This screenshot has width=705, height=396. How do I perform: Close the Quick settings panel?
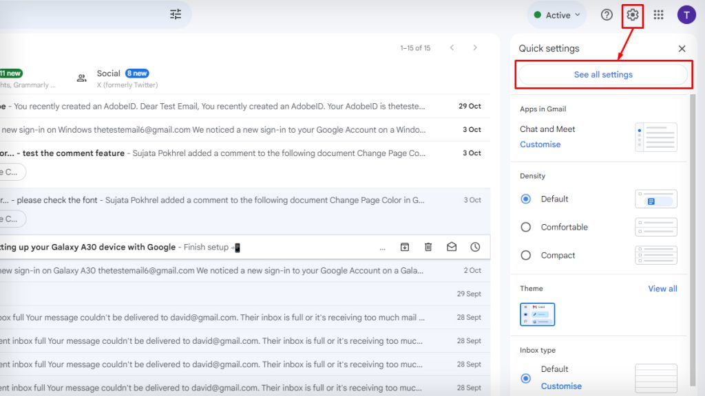[x=682, y=48]
